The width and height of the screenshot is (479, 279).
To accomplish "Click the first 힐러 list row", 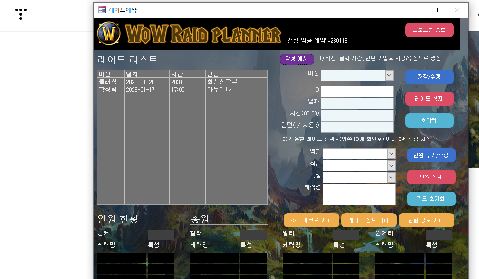I will 228,258.
